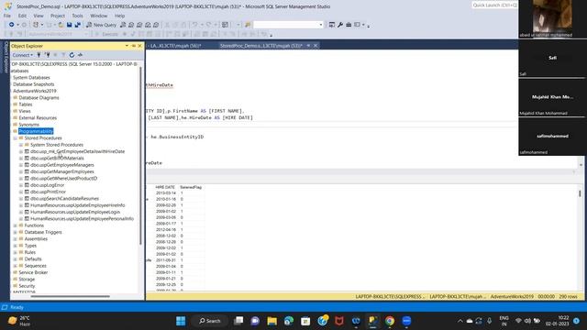Viewport: 587px width, 330px height.
Task: Close the Object Explorer panel
Action: click(x=140, y=46)
